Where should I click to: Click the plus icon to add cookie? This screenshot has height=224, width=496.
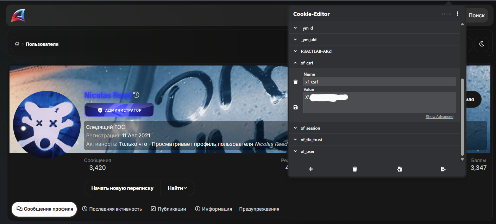(310, 169)
